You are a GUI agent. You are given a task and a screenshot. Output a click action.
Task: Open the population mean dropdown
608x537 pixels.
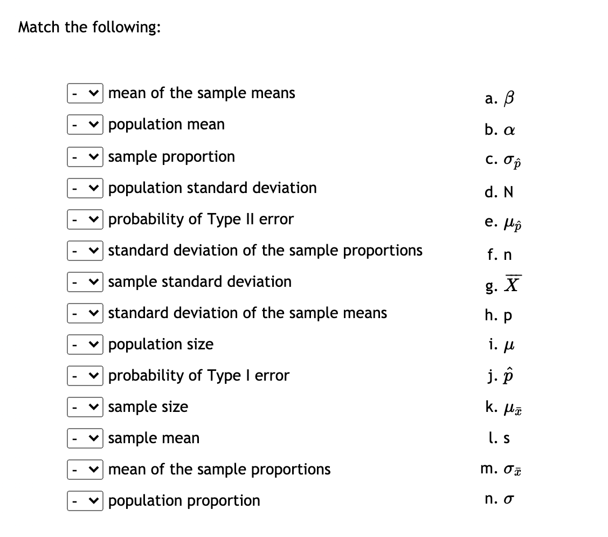click(x=85, y=125)
